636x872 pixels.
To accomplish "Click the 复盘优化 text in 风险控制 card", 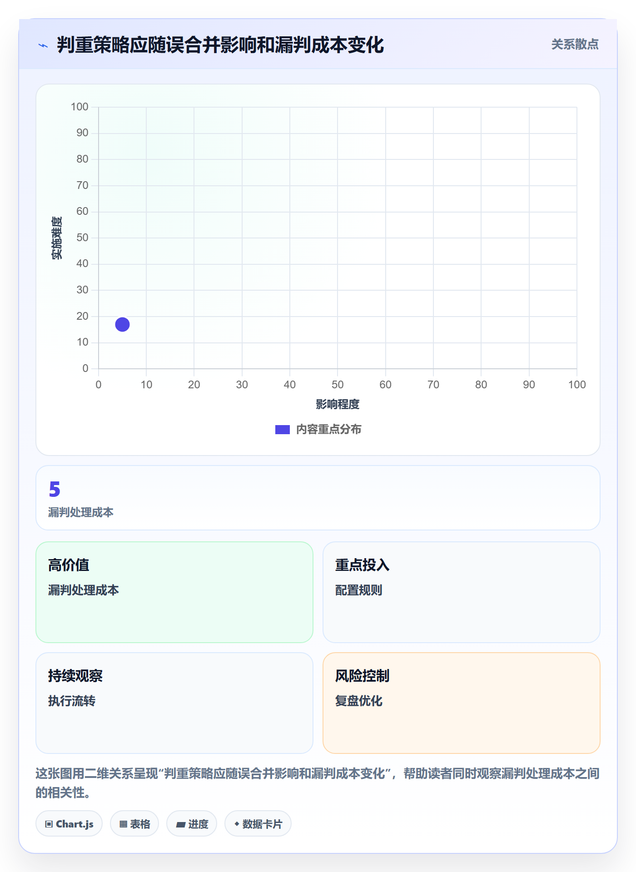I will 359,701.
